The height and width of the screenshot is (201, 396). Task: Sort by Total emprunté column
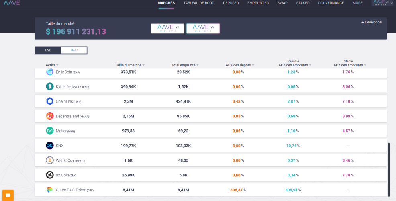(x=185, y=65)
